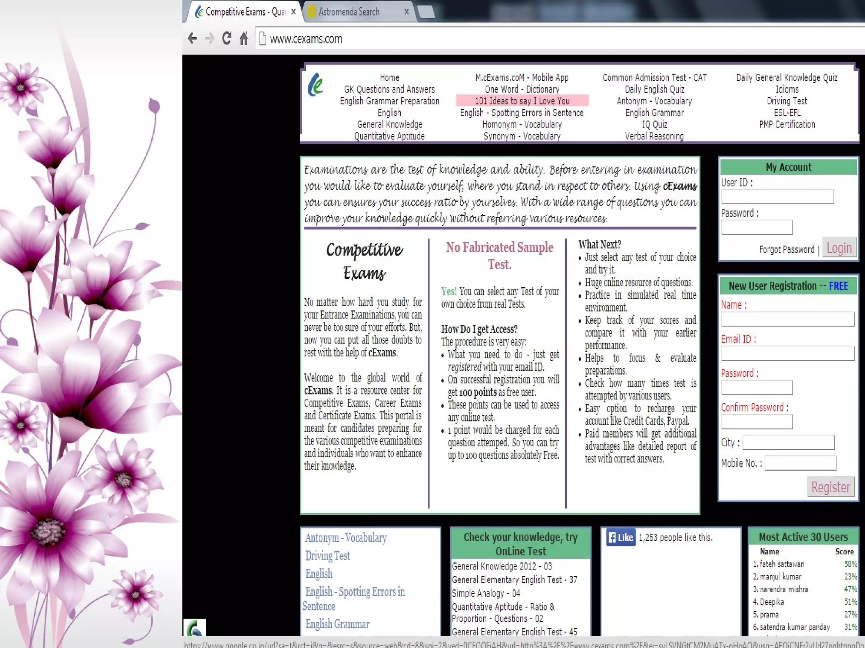
Task: Open General Knowledge in the top menu
Action: point(389,124)
